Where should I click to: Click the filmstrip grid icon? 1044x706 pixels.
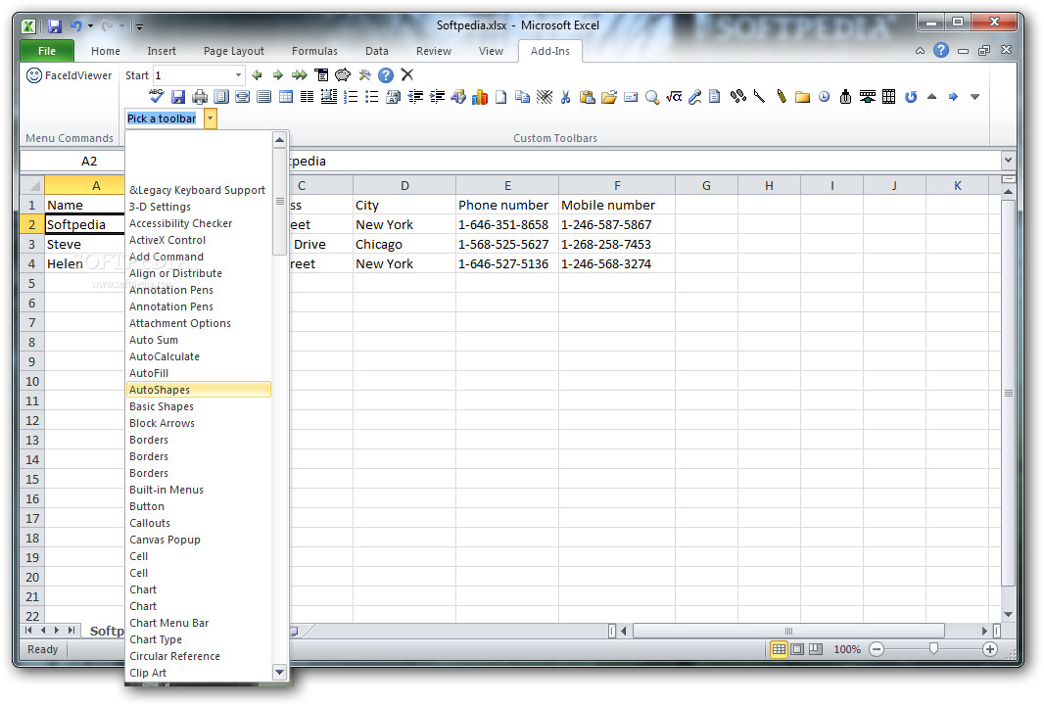click(x=889, y=97)
